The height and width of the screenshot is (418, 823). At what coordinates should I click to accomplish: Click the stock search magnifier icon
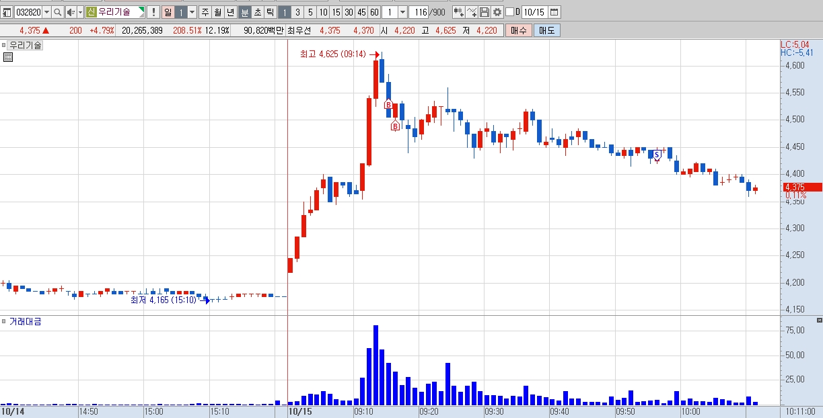pos(58,12)
